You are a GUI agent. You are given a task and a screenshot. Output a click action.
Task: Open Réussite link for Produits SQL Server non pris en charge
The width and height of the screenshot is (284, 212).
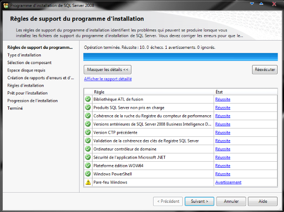tap(223, 107)
